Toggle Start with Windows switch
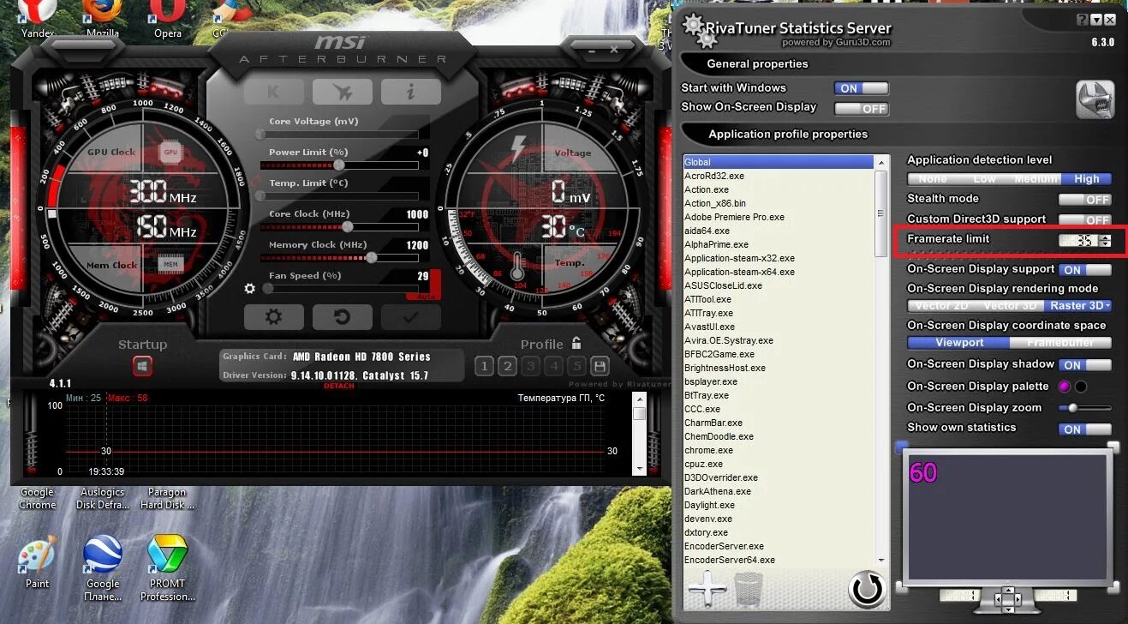The image size is (1128, 624). [861, 88]
